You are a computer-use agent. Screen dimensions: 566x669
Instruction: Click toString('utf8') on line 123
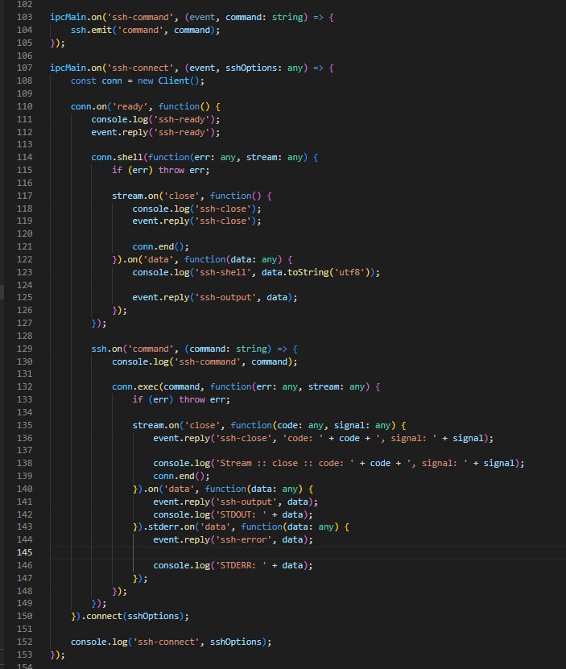pyautogui.click(x=328, y=272)
